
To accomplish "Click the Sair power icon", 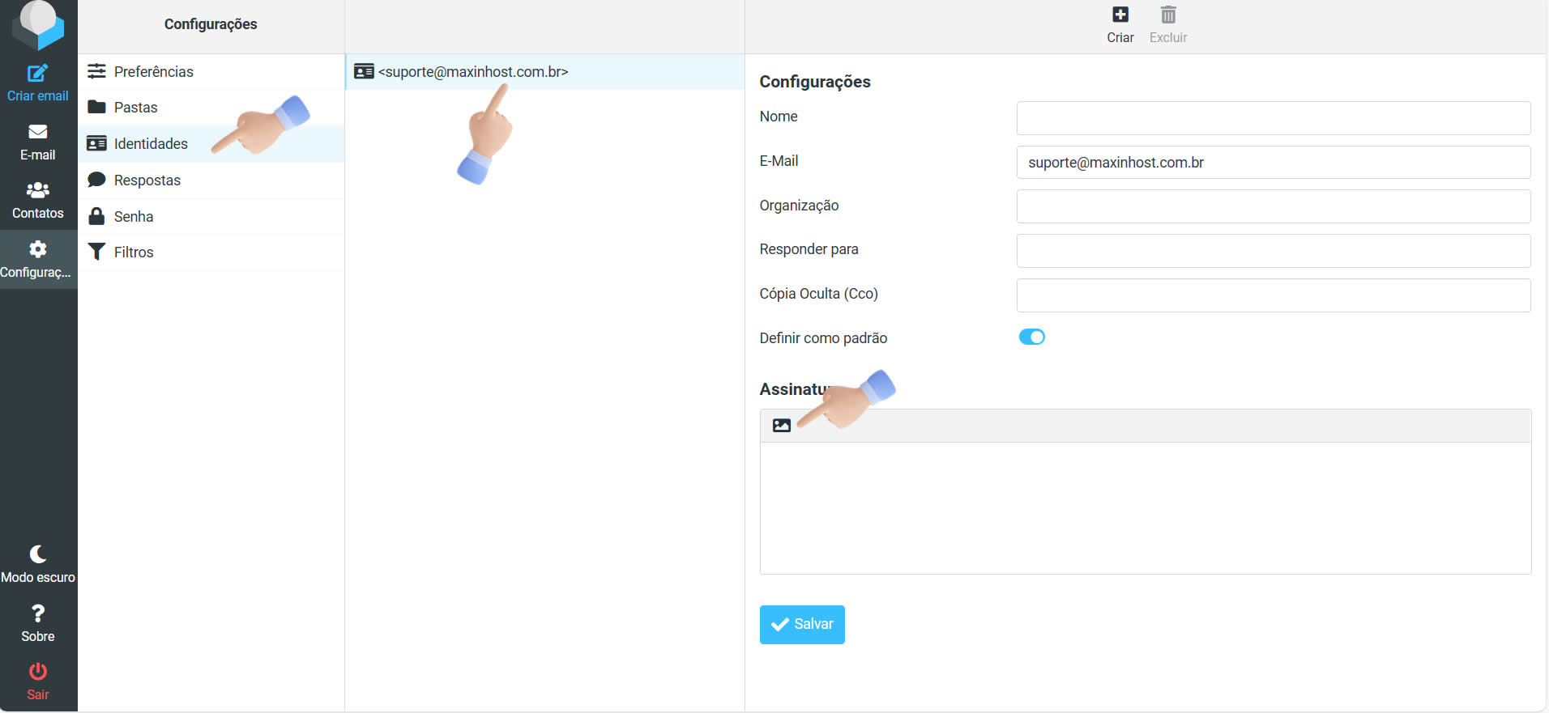I will (x=37, y=672).
